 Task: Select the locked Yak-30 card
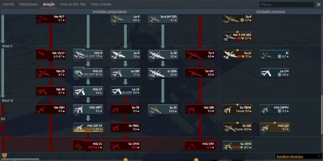pyautogui.click(x=51, y=91)
